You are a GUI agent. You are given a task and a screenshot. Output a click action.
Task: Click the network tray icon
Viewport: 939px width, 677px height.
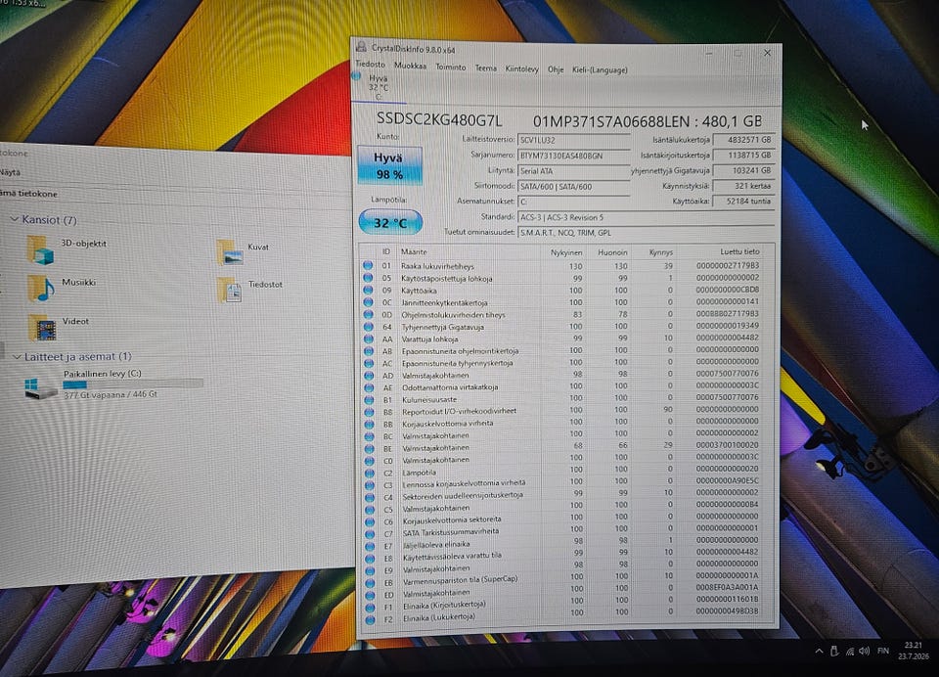(850, 652)
